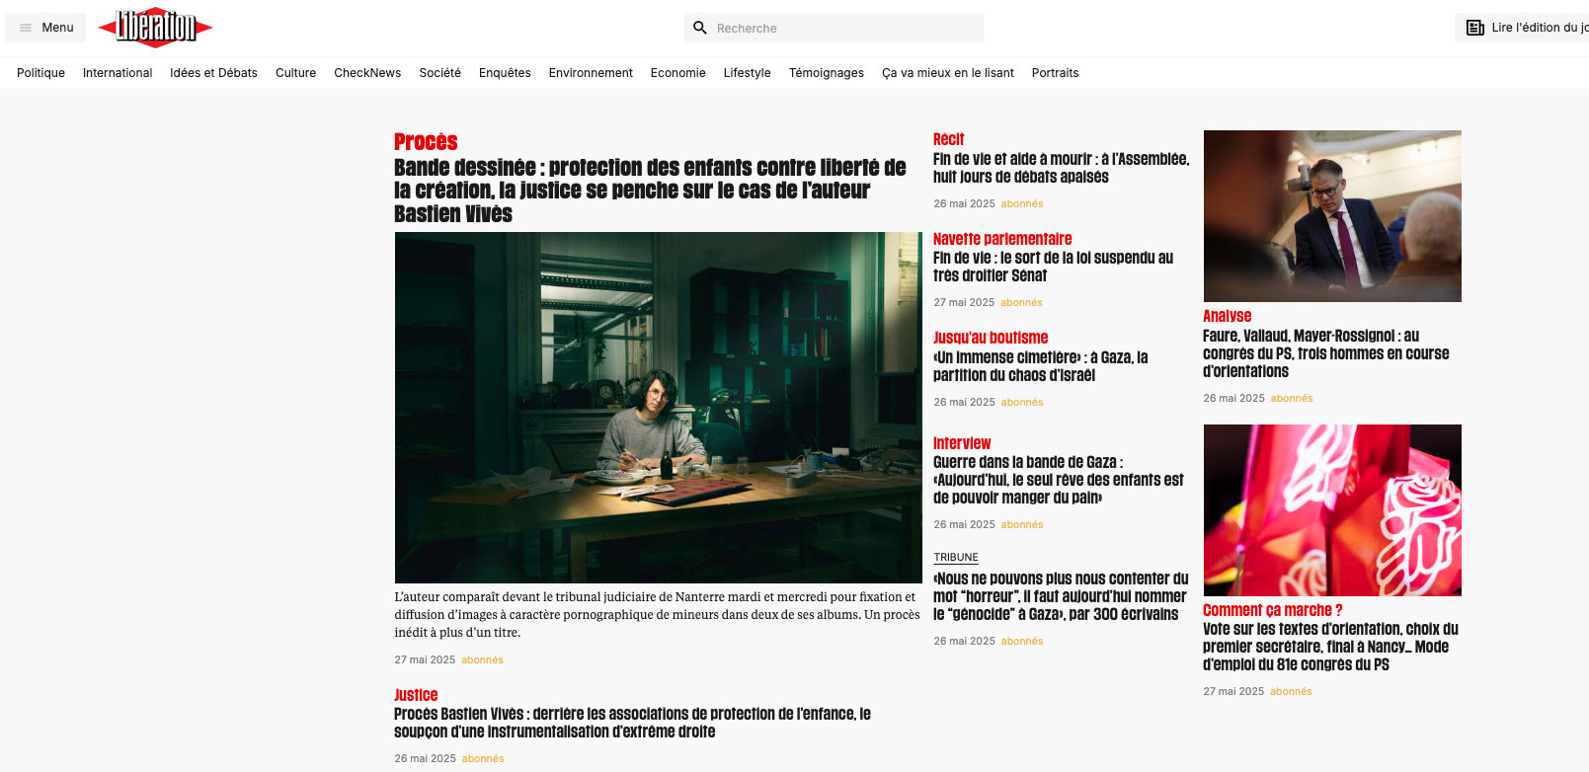Open the 300 écrivains génocide tribune
Screen dimensions: 1589x772
tap(1061, 596)
